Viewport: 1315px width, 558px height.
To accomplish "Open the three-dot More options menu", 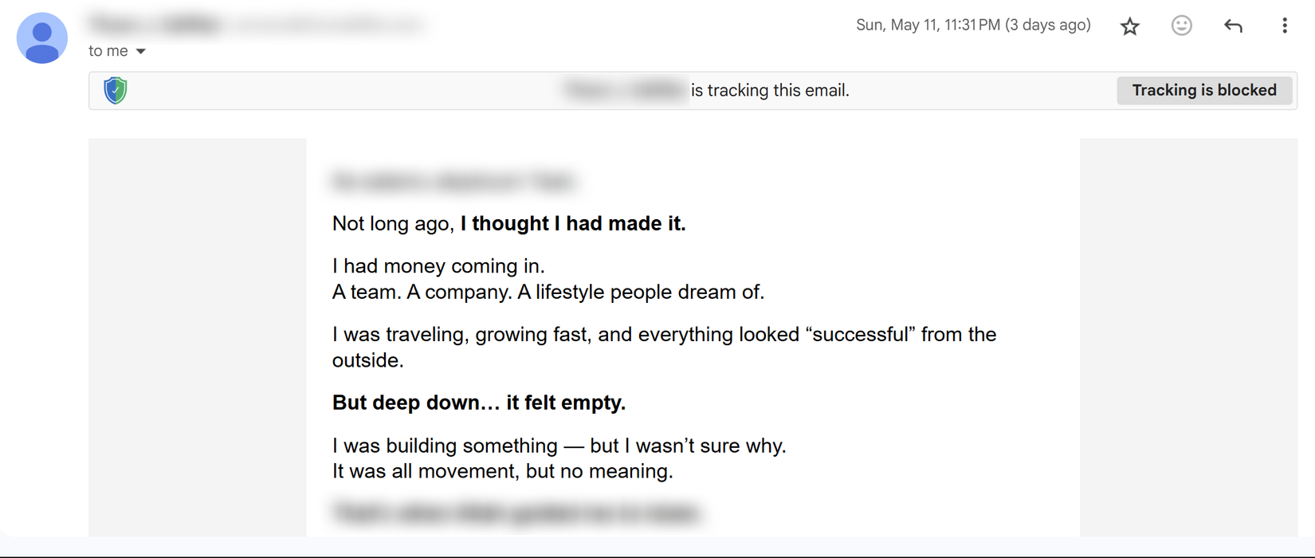I will (x=1284, y=26).
